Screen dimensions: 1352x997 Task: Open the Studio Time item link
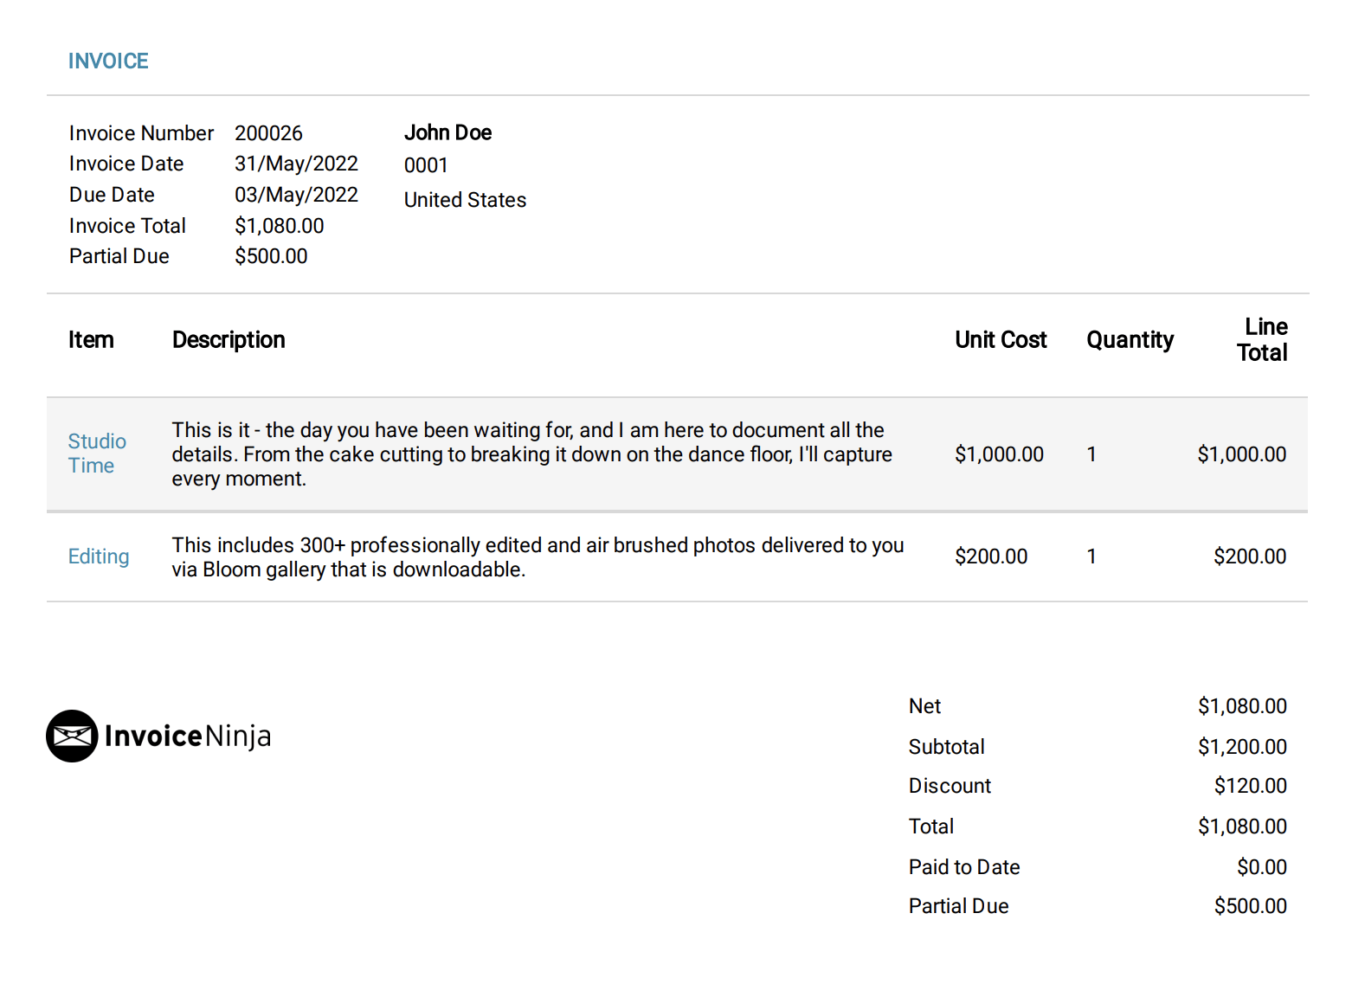tap(96, 453)
